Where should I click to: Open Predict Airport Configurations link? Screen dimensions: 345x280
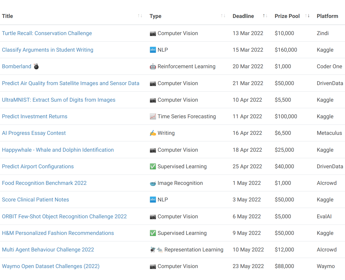point(38,166)
